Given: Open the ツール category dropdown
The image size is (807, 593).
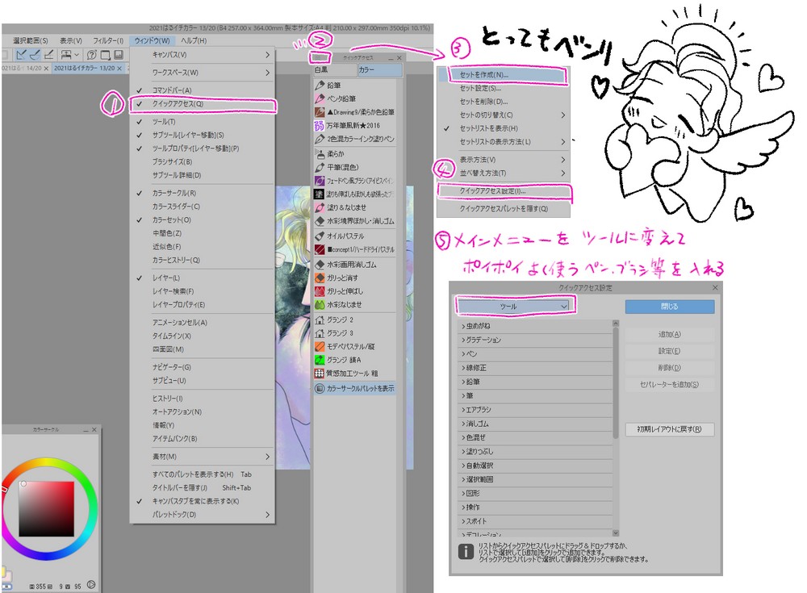Looking at the screenshot, I should [x=509, y=307].
